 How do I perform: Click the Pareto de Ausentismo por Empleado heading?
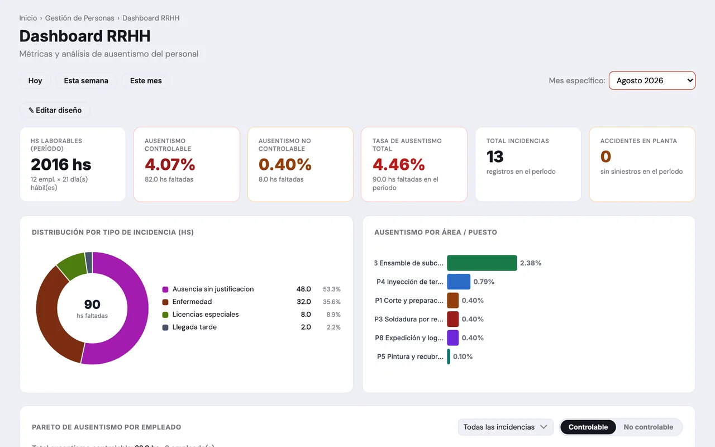click(x=107, y=427)
